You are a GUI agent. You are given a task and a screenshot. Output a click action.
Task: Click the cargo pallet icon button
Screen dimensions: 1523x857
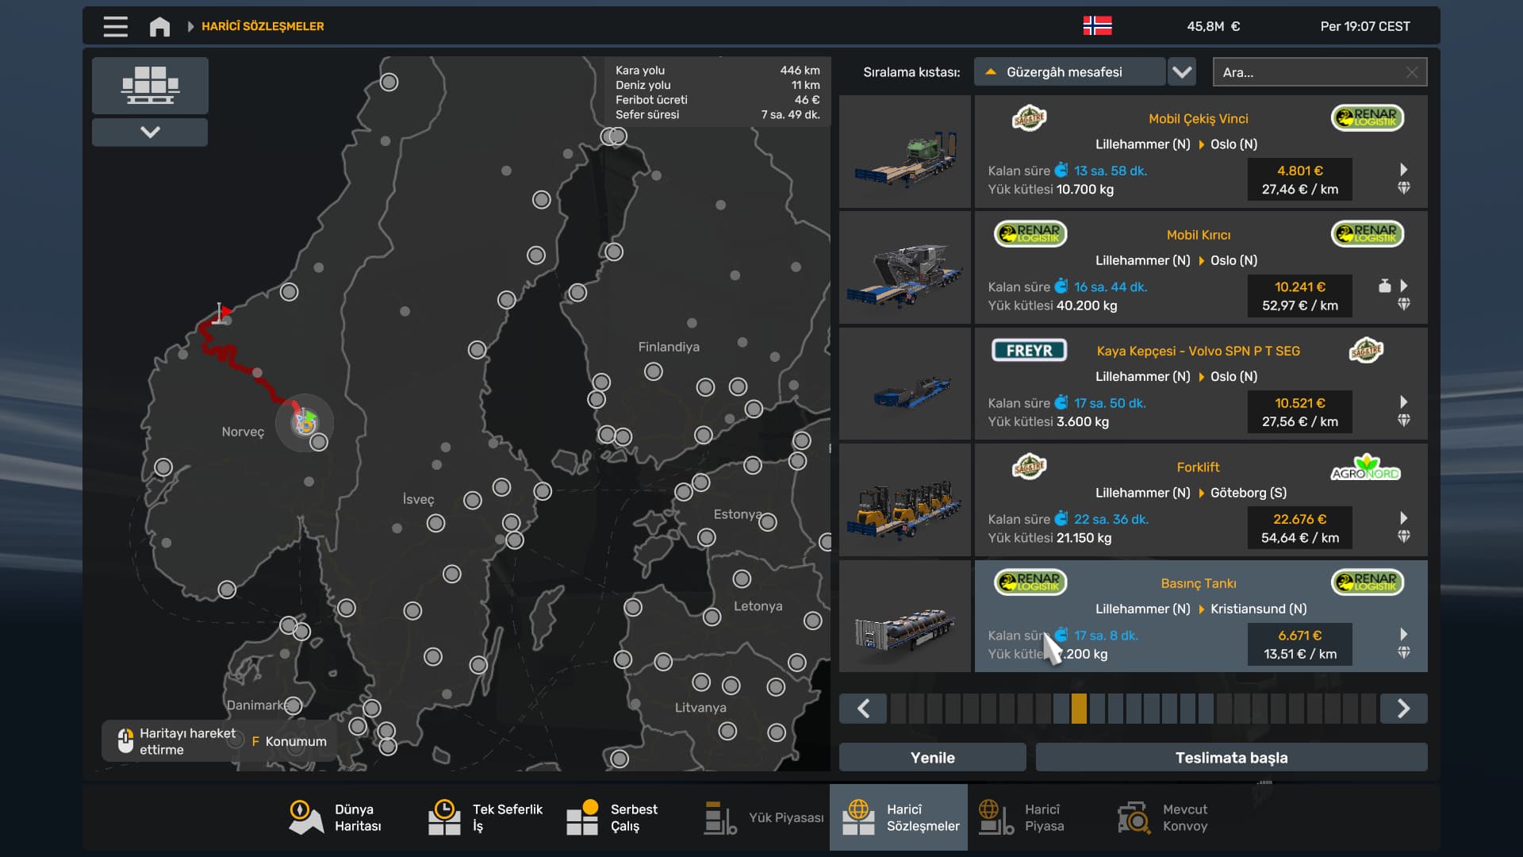[x=150, y=85]
